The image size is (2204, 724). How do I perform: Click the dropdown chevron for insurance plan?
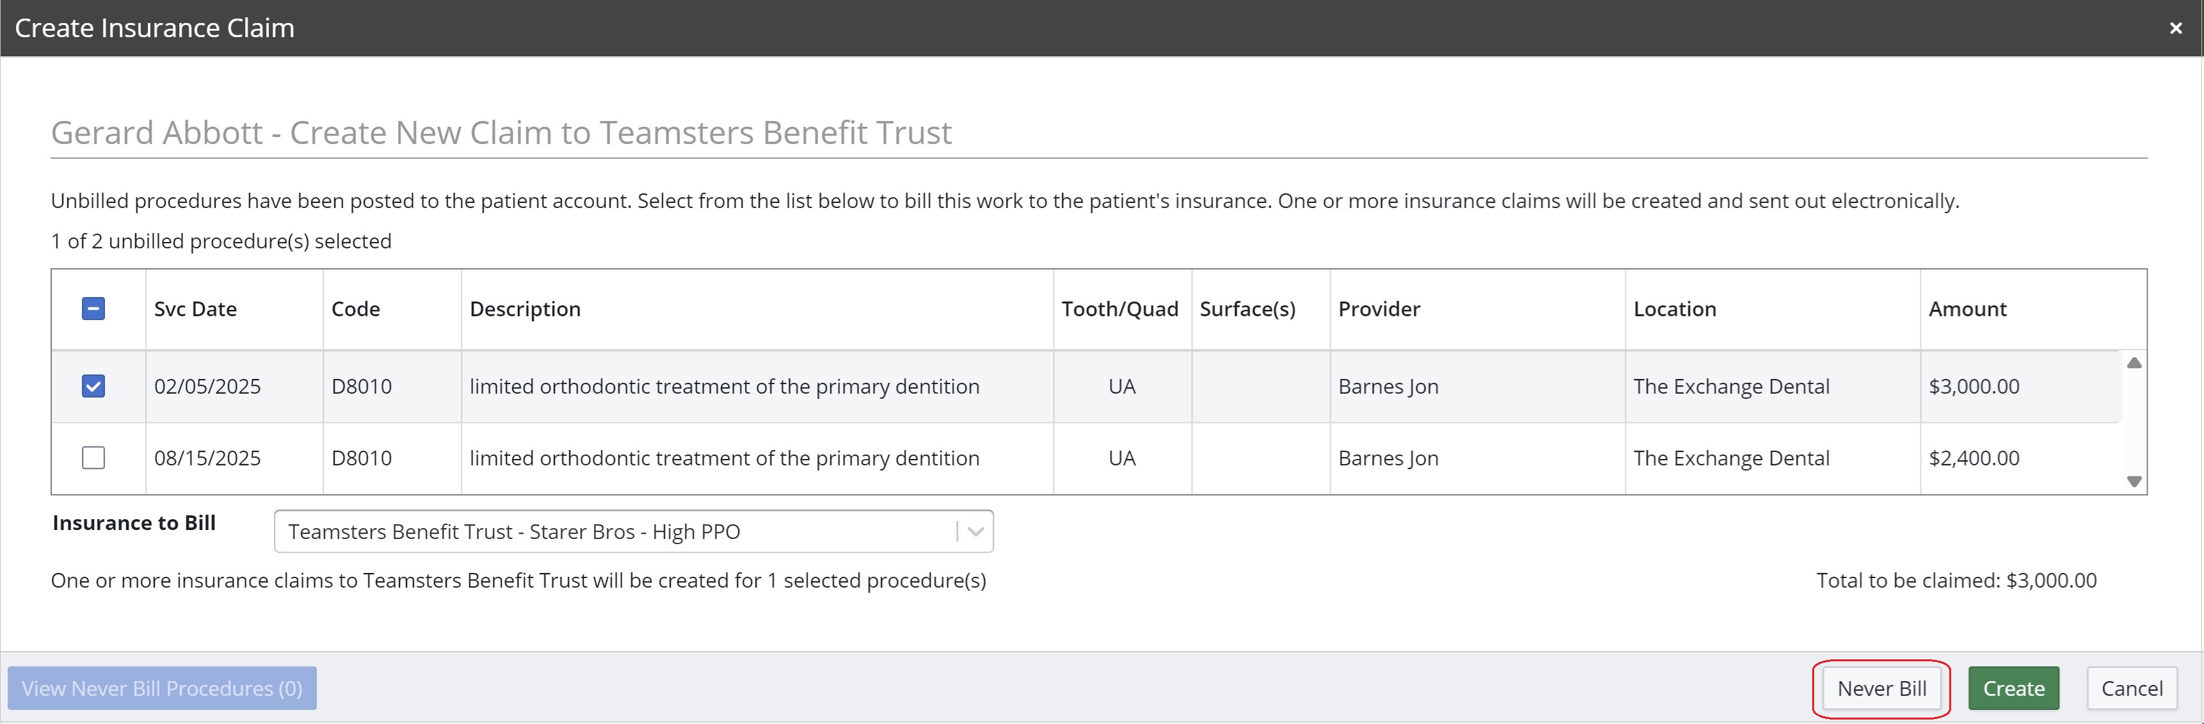976,531
